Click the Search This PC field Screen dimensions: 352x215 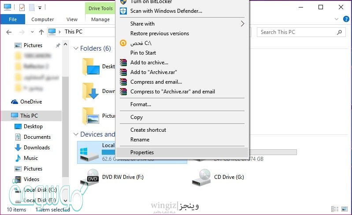[x=296, y=32]
